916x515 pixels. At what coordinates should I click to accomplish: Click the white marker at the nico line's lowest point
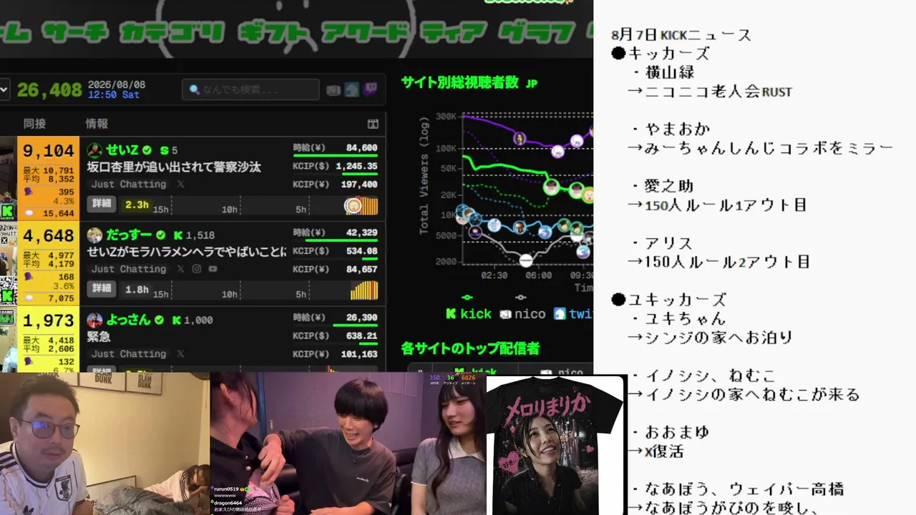(x=526, y=260)
